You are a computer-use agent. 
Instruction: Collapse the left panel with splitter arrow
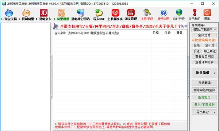(x=52, y=57)
